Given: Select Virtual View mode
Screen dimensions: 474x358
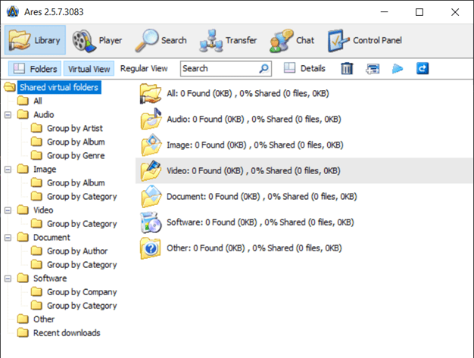Looking at the screenshot, I should pyautogui.click(x=89, y=69).
